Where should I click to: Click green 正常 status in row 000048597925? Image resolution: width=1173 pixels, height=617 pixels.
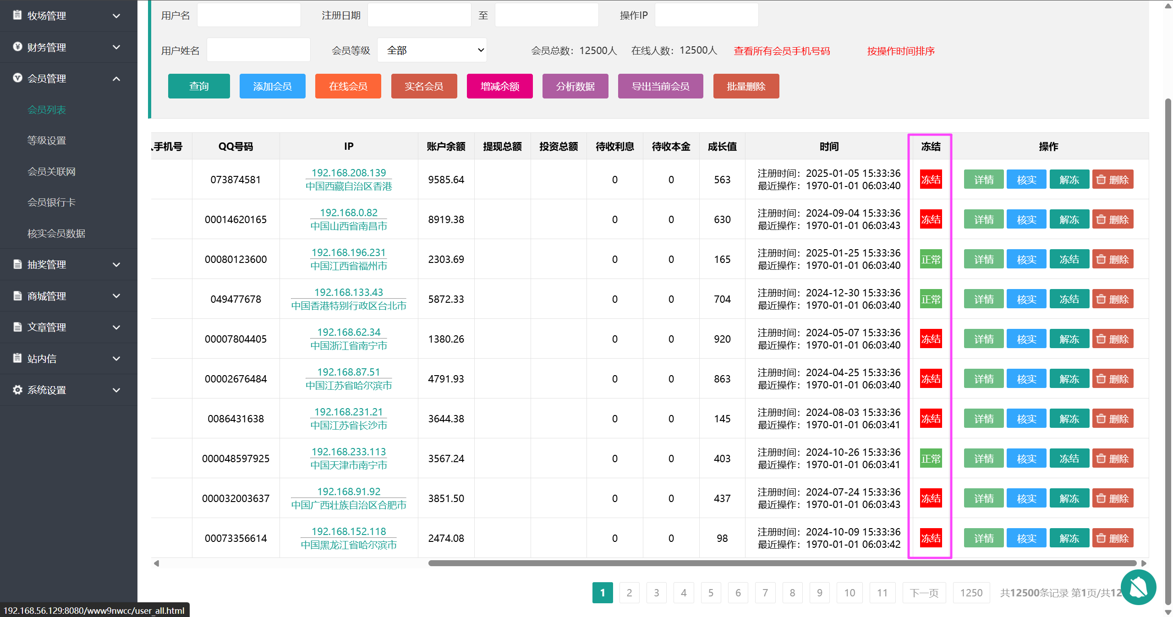coord(931,459)
